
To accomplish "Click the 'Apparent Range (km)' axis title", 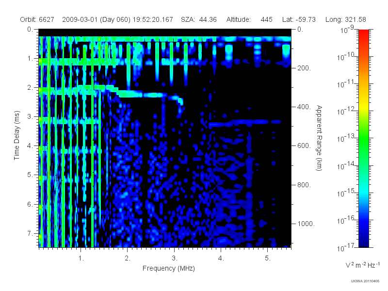I will click(319, 138).
